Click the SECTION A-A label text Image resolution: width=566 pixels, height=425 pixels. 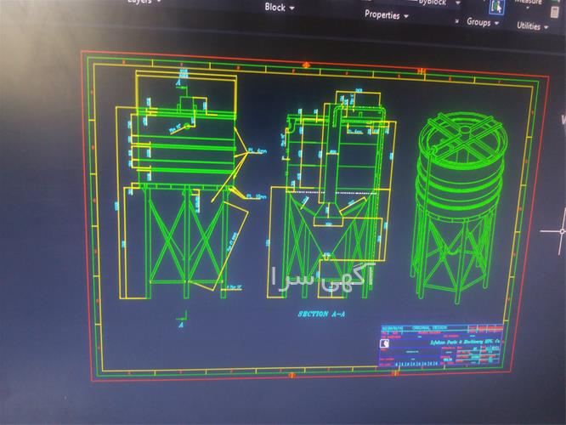pos(322,314)
